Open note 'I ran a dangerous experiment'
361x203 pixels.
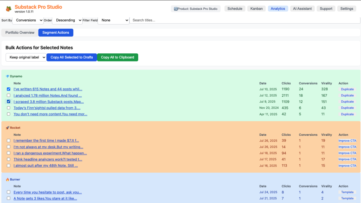coord(50,153)
